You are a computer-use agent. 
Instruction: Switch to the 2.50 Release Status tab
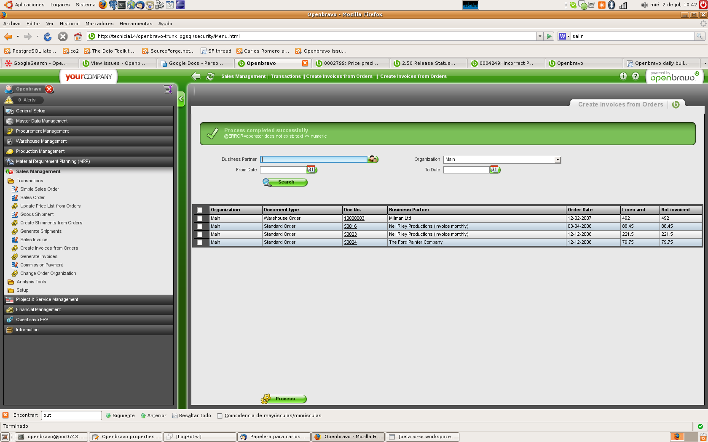coord(428,64)
